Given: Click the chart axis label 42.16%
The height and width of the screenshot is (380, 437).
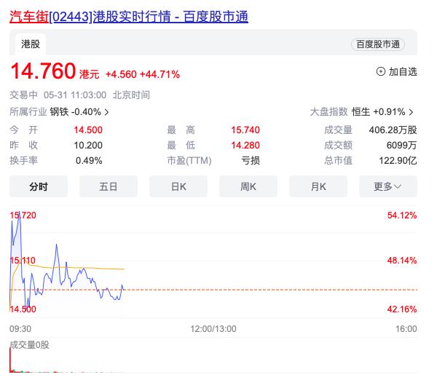Looking at the screenshot, I should pyautogui.click(x=402, y=309).
